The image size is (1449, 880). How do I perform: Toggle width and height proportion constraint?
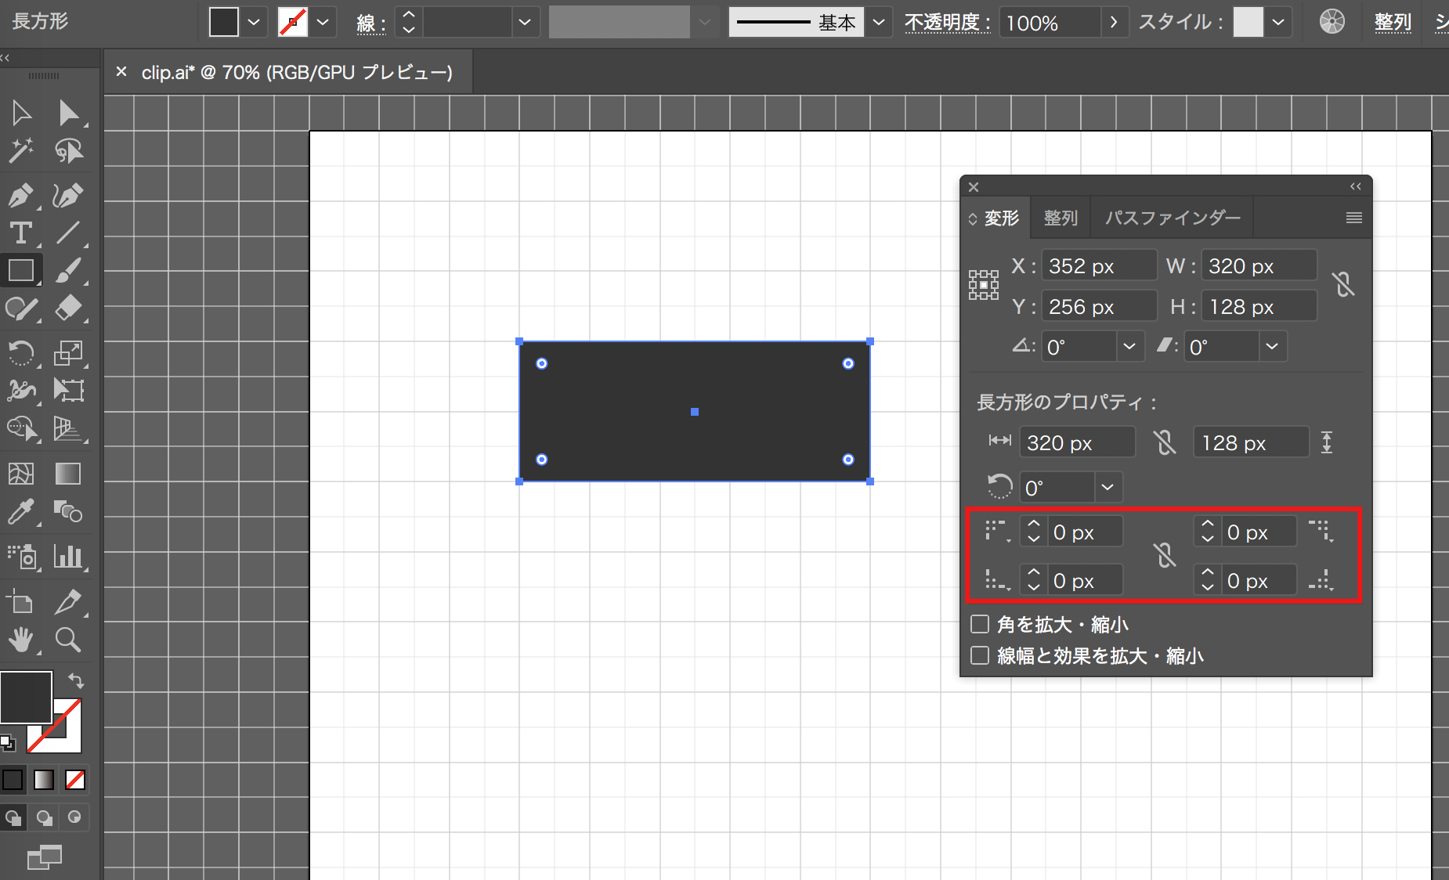tap(1343, 285)
